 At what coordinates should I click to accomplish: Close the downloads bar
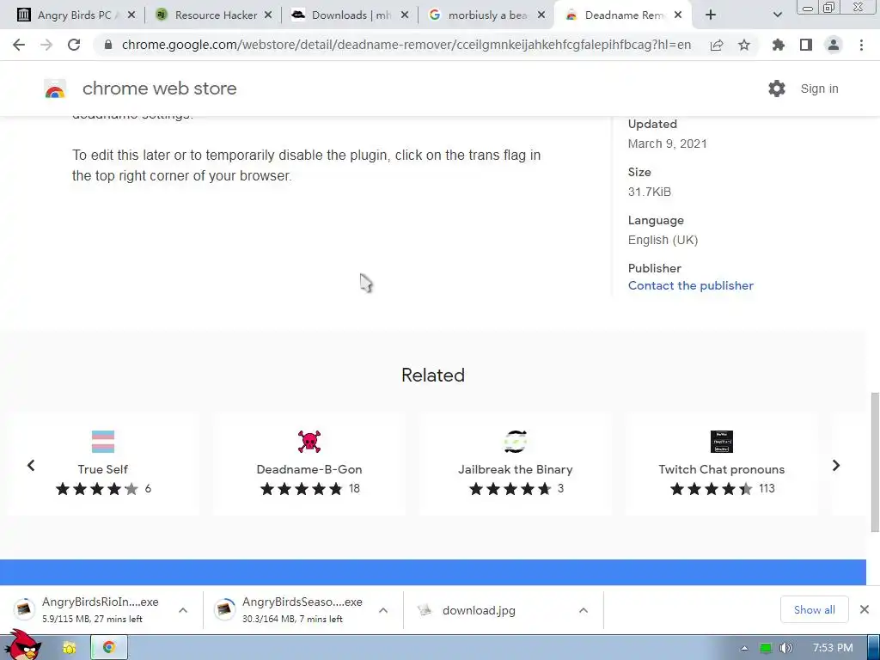point(865,609)
